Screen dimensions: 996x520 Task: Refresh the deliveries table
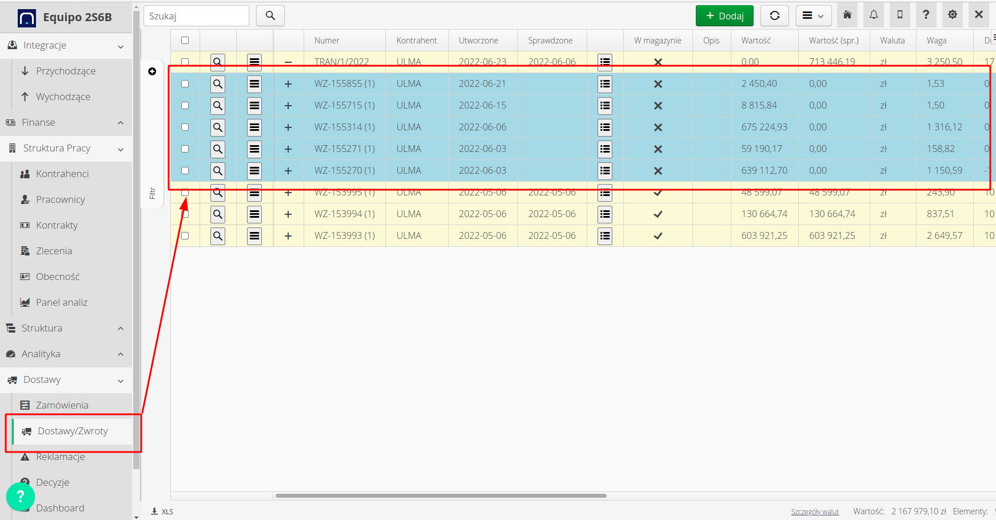pos(775,15)
